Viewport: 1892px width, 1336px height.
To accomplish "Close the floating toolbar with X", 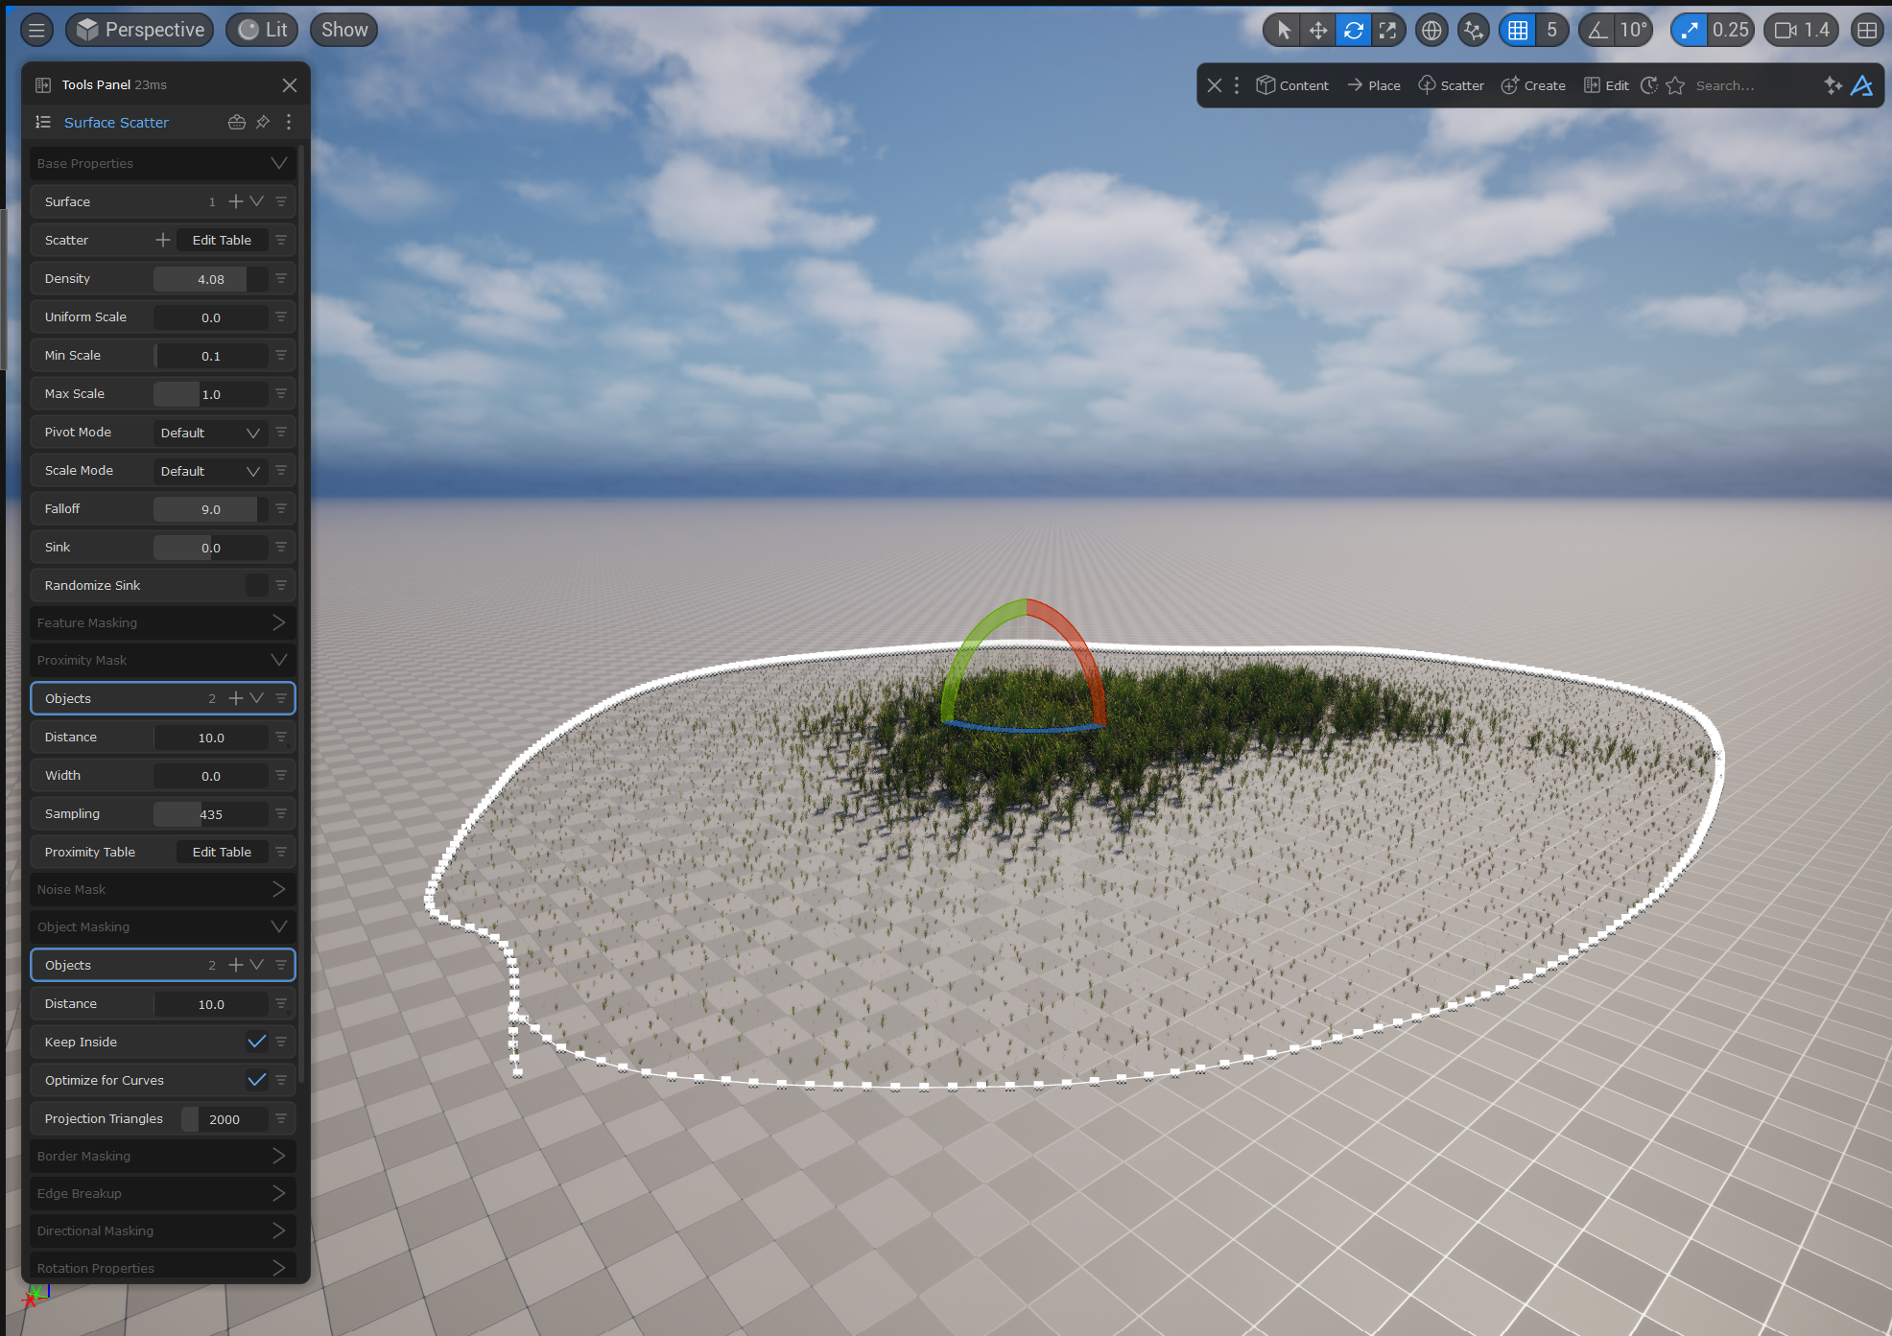I will click(1215, 85).
